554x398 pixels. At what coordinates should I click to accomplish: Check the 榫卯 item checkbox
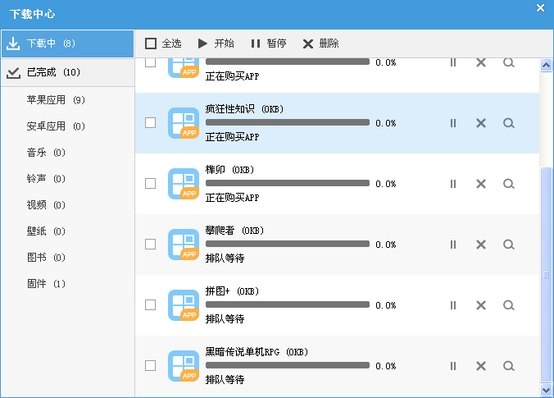click(150, 184)
